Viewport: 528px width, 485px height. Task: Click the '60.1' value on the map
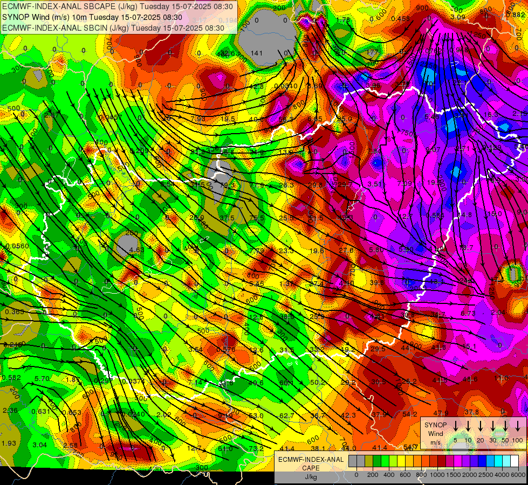(x=286, y=383)
